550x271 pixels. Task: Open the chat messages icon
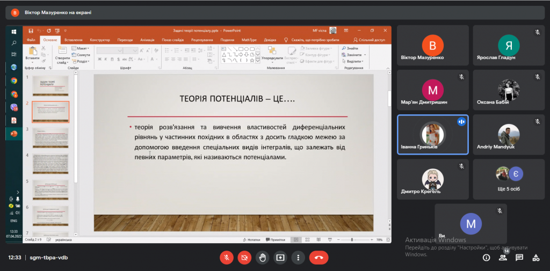[519, 258]
